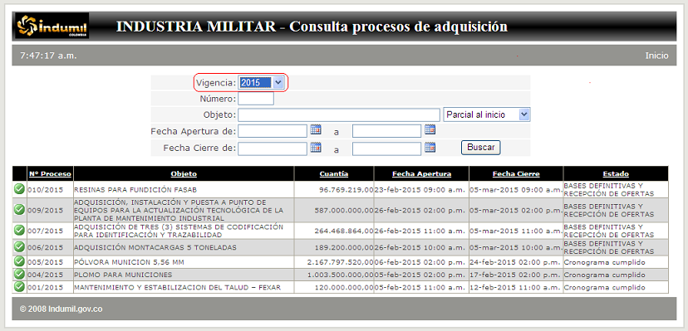Click 'RESINAS PARA FUNDICIÓN FASAB' text
This screenshot has height=331, width=688.
[135, 190]
